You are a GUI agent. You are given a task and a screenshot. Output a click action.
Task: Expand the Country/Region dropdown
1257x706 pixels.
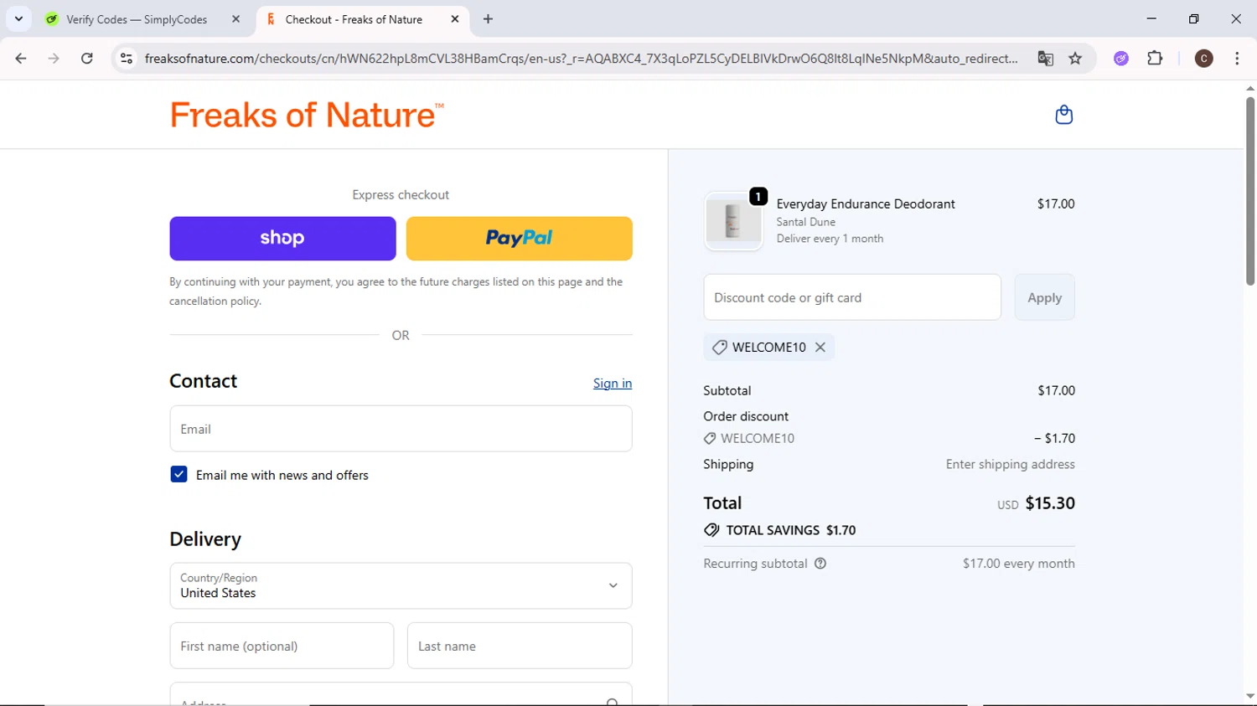401,585
